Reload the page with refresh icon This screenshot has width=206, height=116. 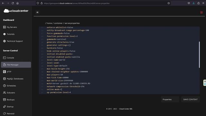[x=13, y=3]
